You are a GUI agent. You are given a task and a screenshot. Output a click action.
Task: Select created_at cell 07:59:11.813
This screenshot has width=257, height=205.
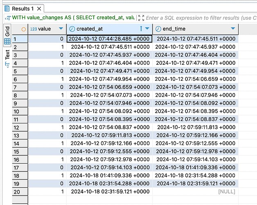pyautogui.click(x=110, y=135)
